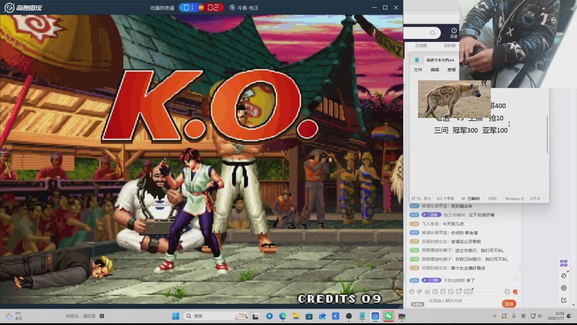Click the edit note icon in right sidebar
The height and width of the screenshot is (325, 577).
(563, 300)
